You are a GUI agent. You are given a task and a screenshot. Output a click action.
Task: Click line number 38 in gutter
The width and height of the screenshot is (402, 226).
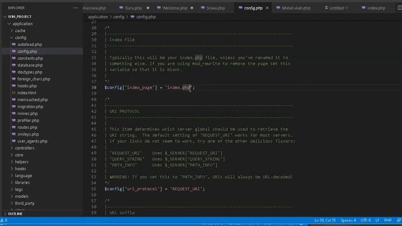coord(94,88)
